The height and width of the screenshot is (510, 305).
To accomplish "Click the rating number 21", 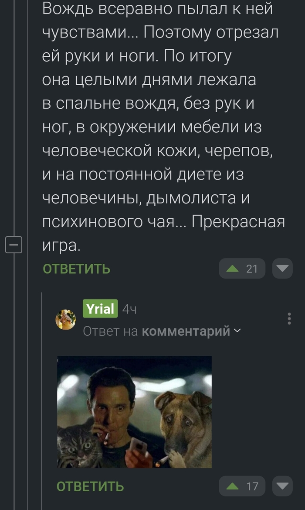I will [252, 269].
